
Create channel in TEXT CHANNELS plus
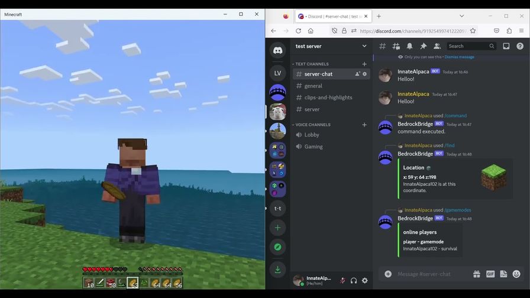(x=364, y=64)
